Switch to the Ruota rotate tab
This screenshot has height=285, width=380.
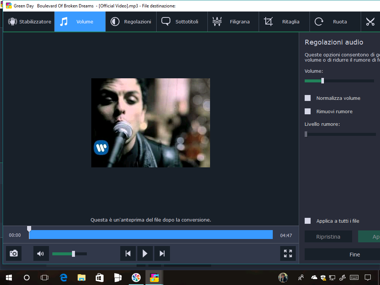point(335,22)
